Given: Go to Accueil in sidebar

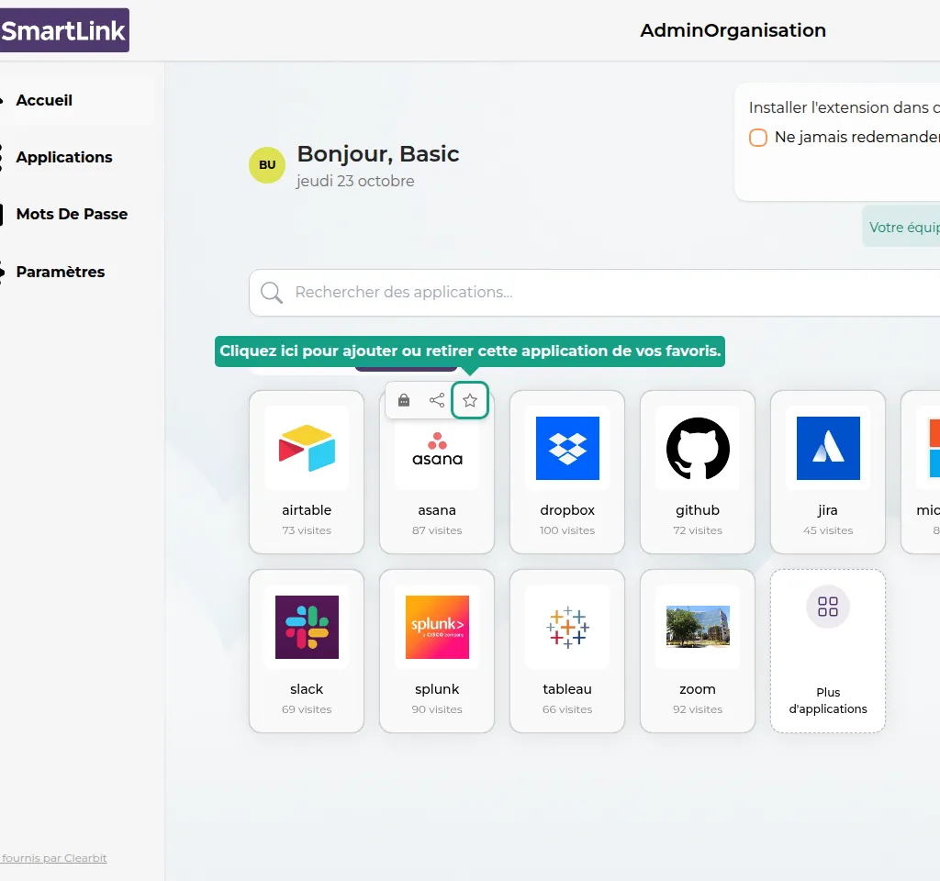Looking at the screenshot, I should (44, 101).
